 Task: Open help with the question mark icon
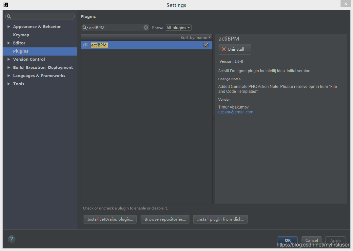point(11,239)
